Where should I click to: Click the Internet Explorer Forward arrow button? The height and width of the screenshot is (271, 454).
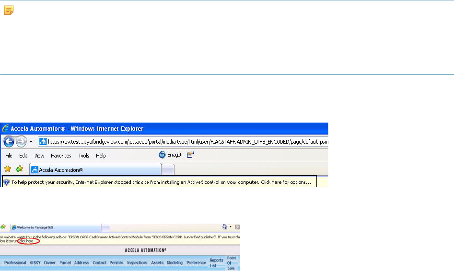(21, 142)
